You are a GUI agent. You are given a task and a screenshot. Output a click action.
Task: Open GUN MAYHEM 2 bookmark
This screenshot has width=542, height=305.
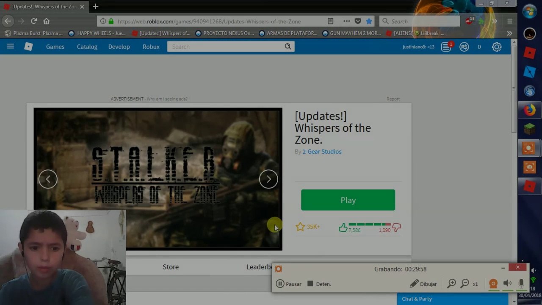coord(351,33)
